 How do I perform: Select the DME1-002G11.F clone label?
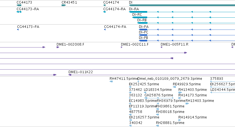click(135, 44)
